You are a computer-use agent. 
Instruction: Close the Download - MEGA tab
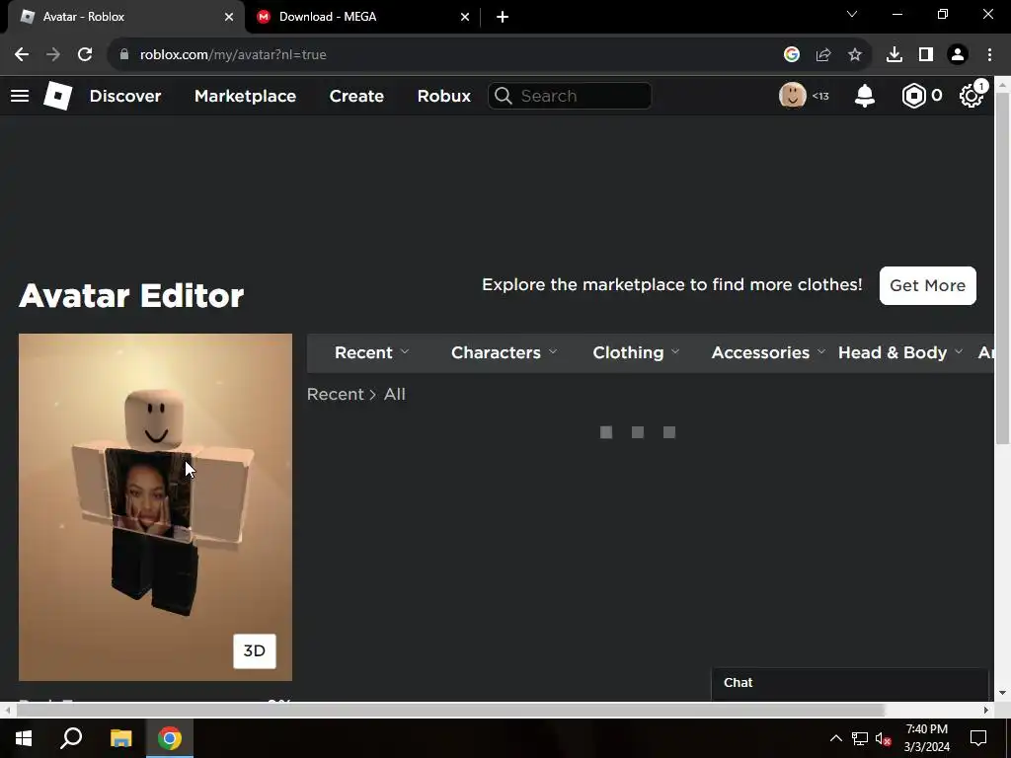(x=465, y=17)
